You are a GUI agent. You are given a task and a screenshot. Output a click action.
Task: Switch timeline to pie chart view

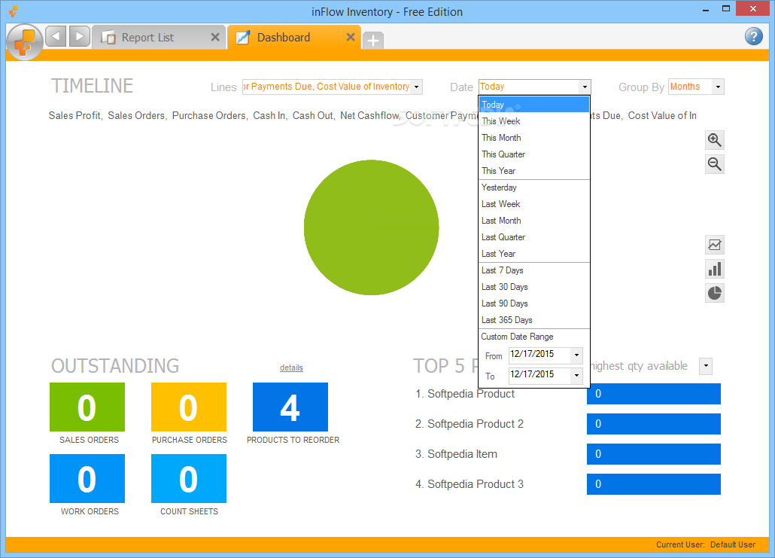pos(714,293)
